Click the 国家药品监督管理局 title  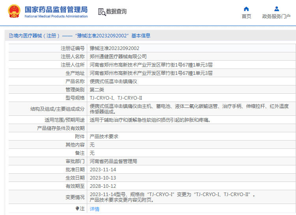(56, 9)
